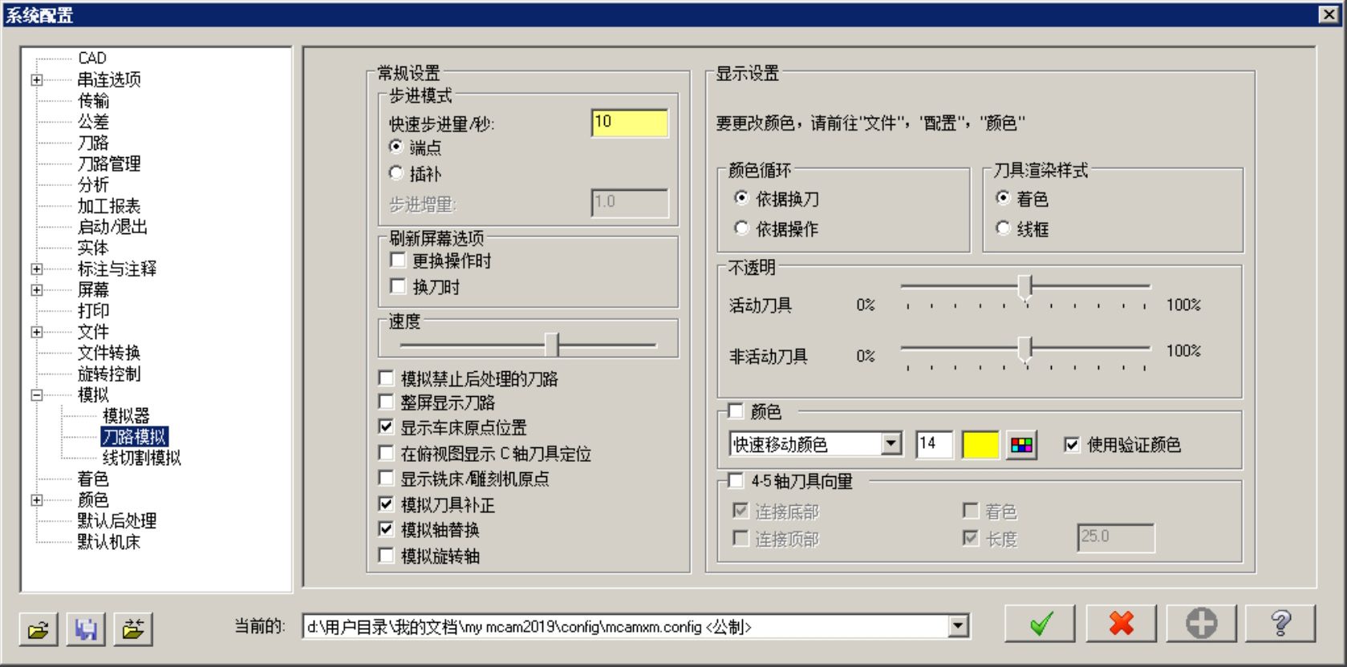Image resolution: width=1347 pixels, height=667 pixels.
Task: Select 依据换刀 color cycle radio
Action: (741, 198)
